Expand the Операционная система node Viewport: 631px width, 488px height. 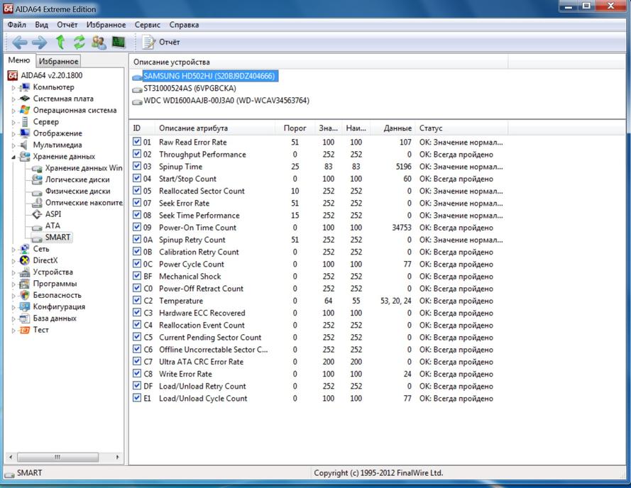point(13,111)
